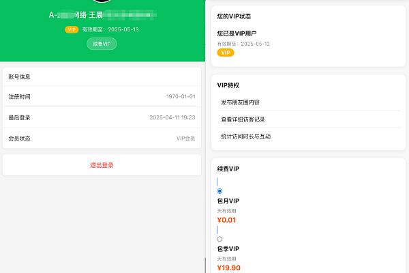Click the 会员状态 row label
The width and height of the screenshot is (409, 273).
pos(19,139)
